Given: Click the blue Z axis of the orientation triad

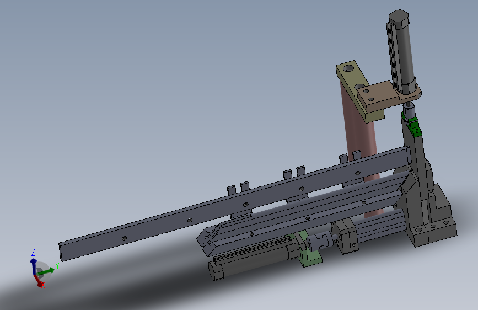Looking at the screenshot, I should 33,266.
